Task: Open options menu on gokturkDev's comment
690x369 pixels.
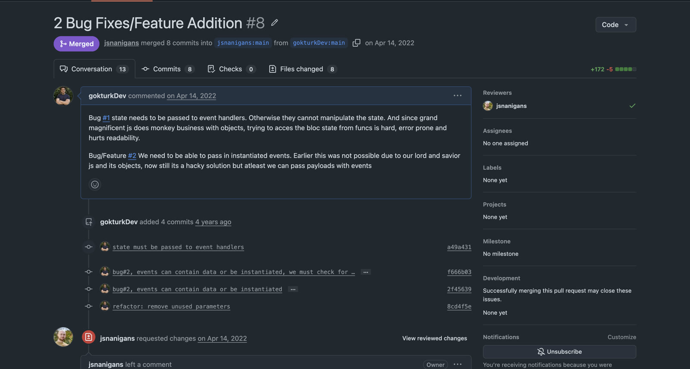Action: [458, 96]
